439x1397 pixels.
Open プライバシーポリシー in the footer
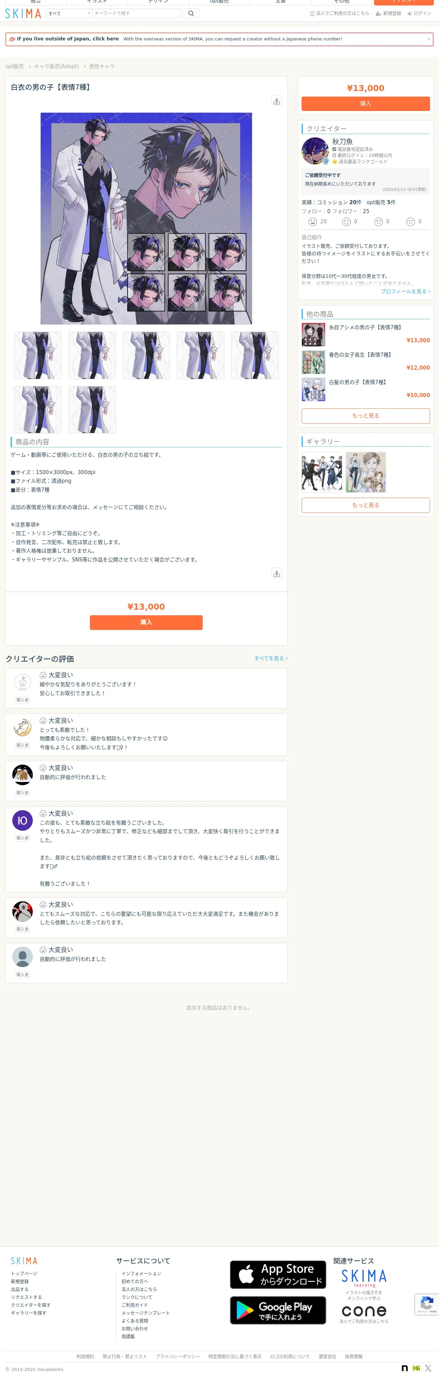[x=177, y=1357]
